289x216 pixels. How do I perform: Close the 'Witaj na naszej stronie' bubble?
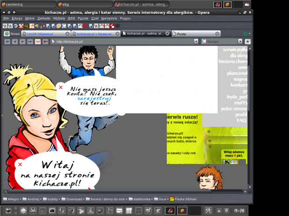tap(20, 164)
